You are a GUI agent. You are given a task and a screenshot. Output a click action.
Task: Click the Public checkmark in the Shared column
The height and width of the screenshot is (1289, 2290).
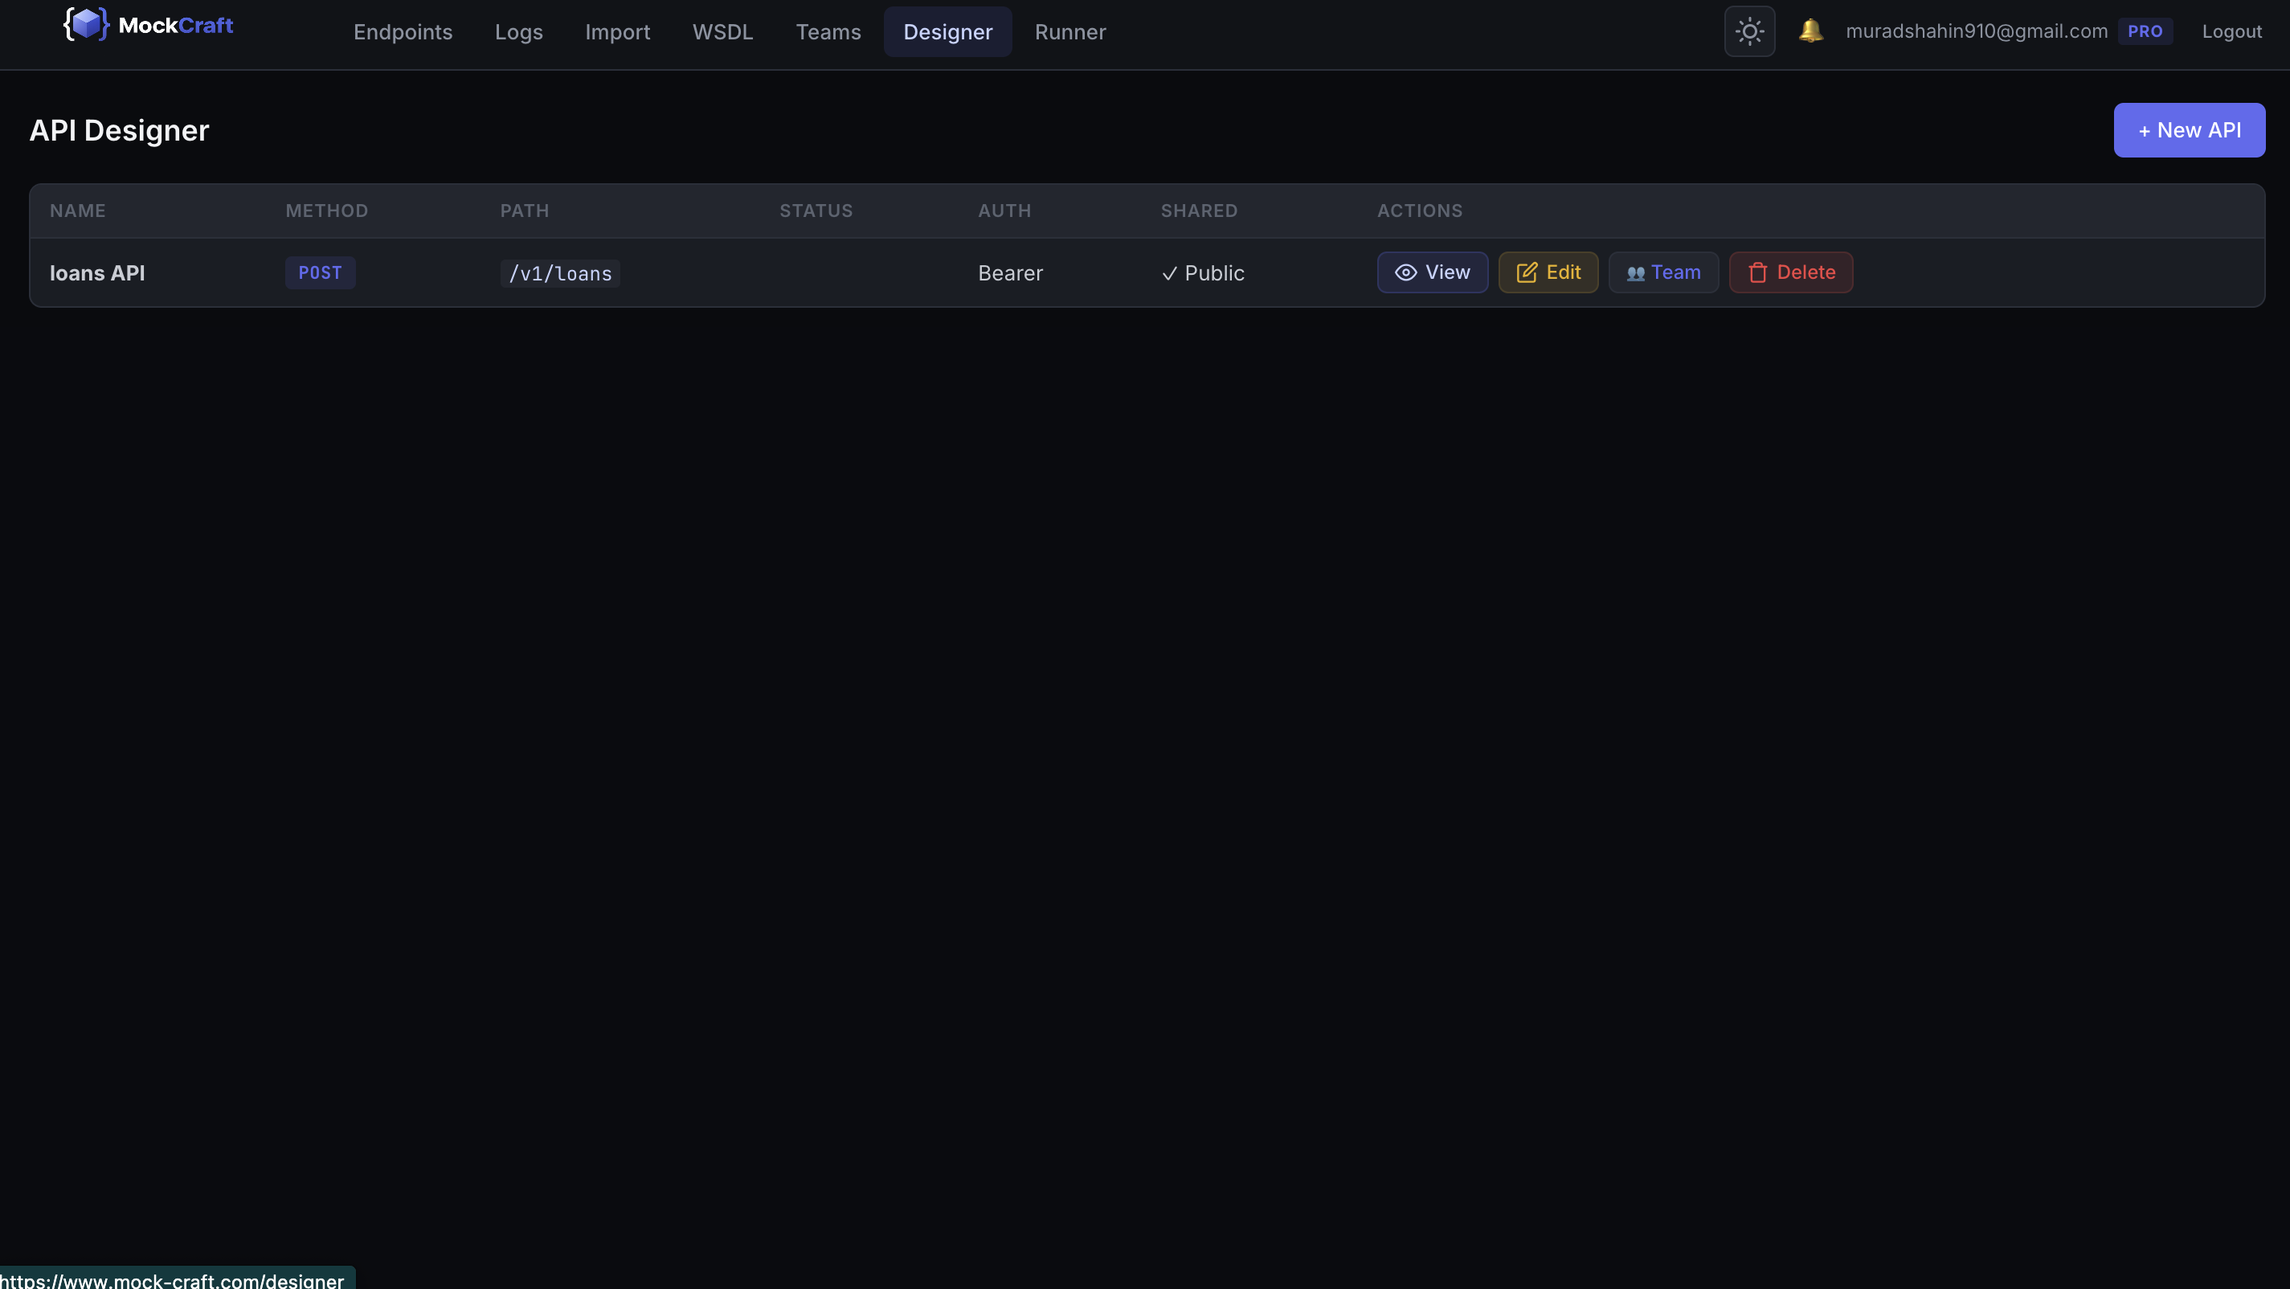pyautogui.click(x=1169, y=274)
